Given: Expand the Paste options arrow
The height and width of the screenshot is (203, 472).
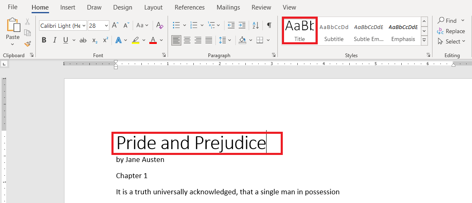Looking at the screenshot, I should point(12,44).
